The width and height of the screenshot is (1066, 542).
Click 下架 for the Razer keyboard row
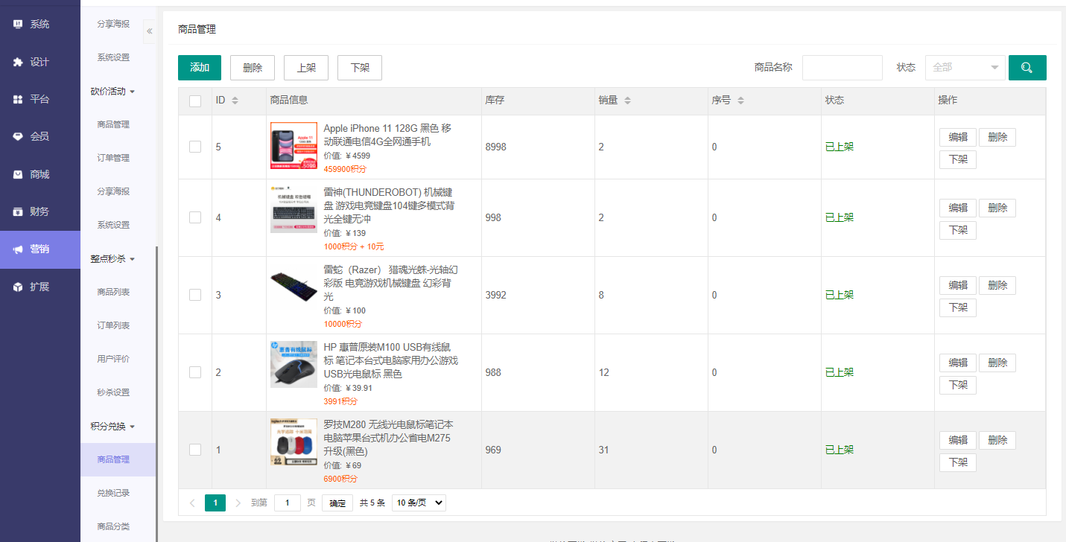pyautogui.click(x=958, y=308)
